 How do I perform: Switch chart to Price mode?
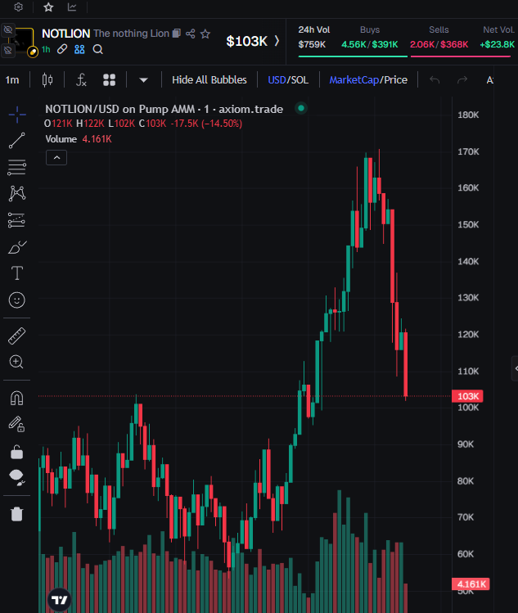(395, 80)
